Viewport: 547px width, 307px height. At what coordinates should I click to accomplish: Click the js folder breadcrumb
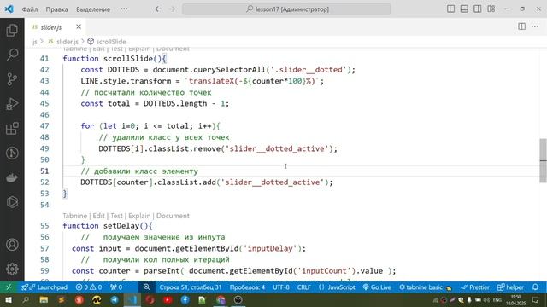tap(34, 42)
